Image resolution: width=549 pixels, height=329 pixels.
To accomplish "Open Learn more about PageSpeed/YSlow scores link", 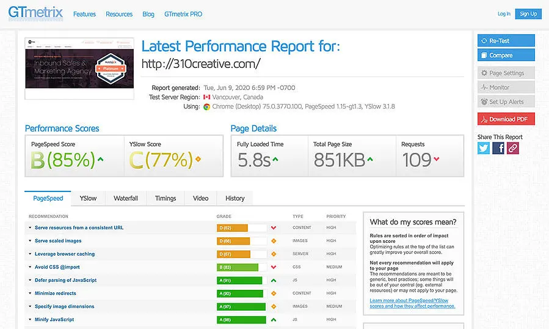I will (412, 303).
